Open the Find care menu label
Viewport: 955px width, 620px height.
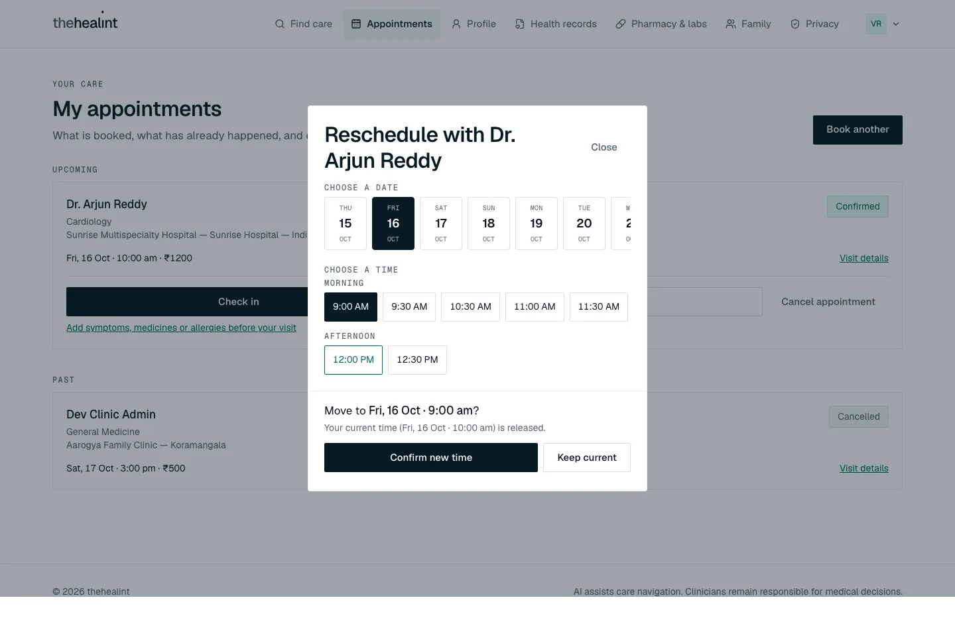pos(311,24)
